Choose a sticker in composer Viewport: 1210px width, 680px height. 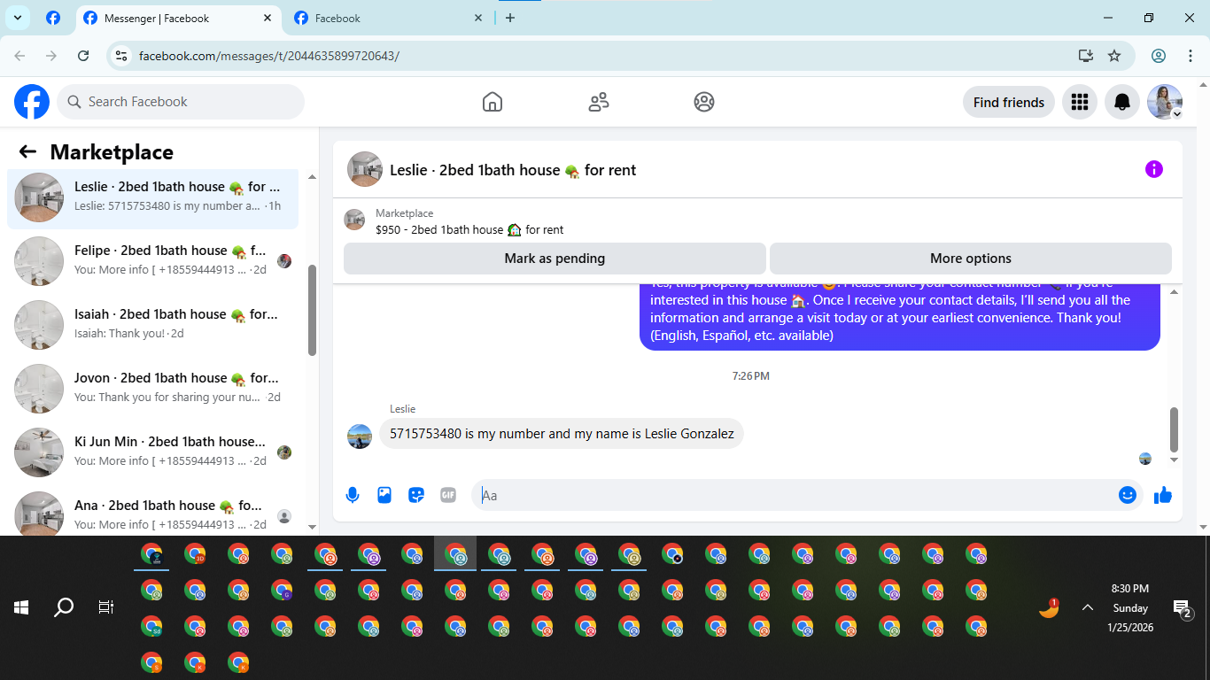416,495
